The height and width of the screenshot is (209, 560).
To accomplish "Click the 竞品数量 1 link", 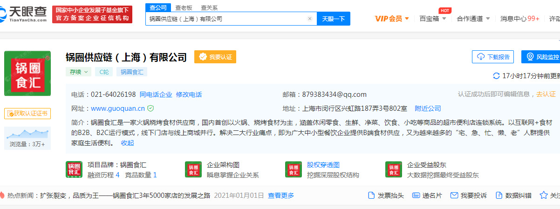I will click(141, 175).
